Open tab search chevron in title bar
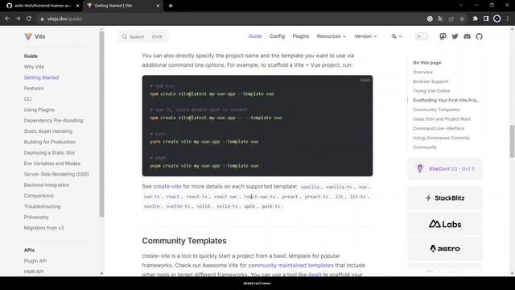 [461, 6]
